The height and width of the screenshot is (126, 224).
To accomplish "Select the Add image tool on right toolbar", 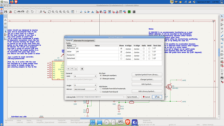I will pyautogui.click(x=222, y=78).
